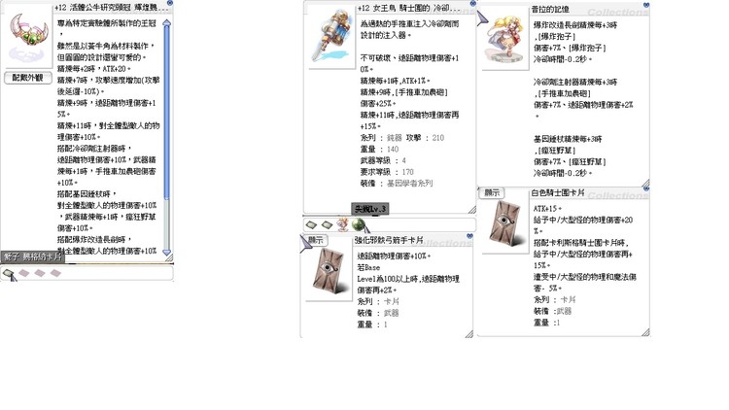The width and height of the screenshot is (729, 410).
Task: Click the White Knight card image
Action: click(506, 224)
